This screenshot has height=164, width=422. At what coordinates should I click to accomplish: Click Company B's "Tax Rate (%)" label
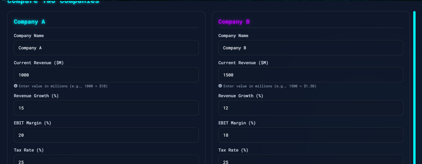[233, 150]
